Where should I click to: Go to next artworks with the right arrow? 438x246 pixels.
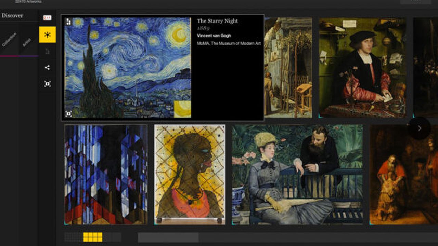(419, 128)
